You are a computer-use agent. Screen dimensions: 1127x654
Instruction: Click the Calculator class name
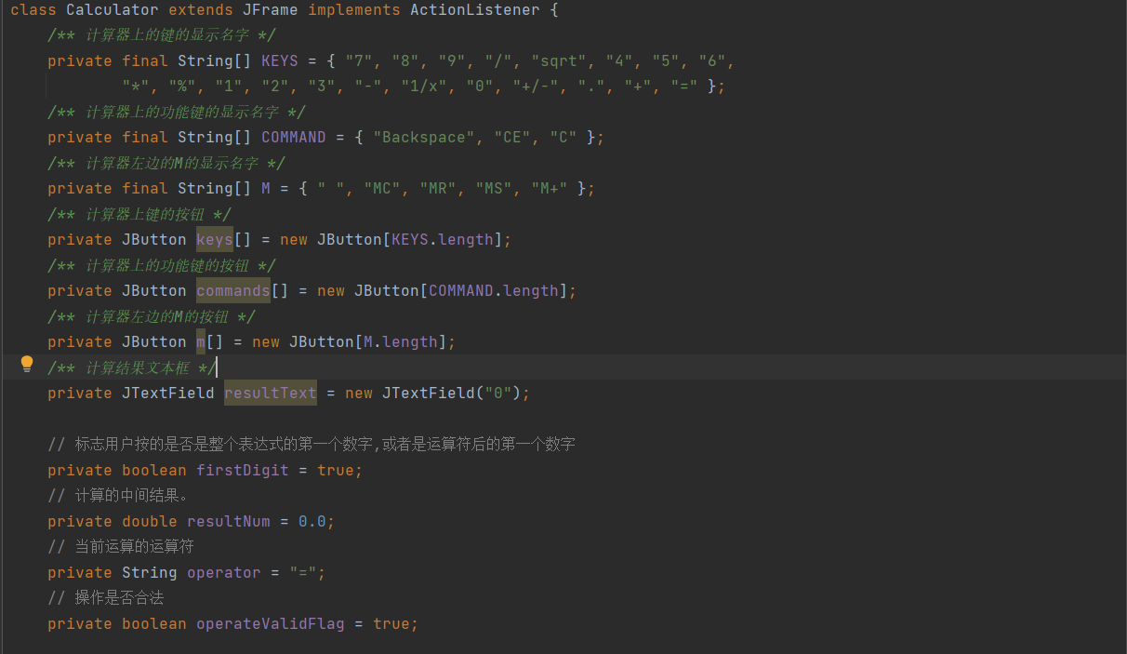point(112,10)
